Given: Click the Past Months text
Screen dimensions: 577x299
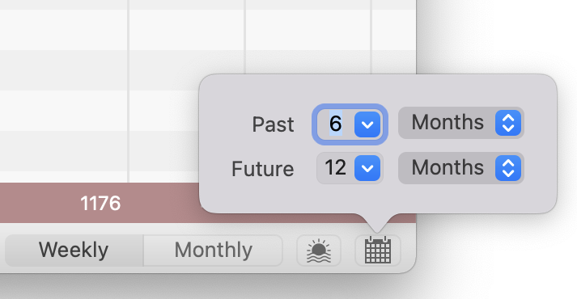Looking at the screenshot, I should coord(448,122).
